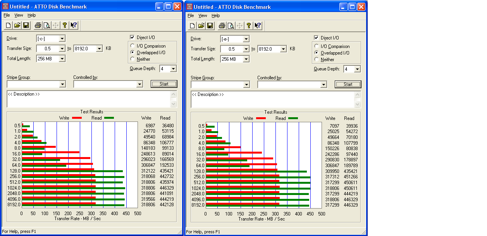Click Print icon in left window

point(38,26)
